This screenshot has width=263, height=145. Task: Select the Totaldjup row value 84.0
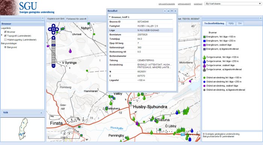(141, 39)
